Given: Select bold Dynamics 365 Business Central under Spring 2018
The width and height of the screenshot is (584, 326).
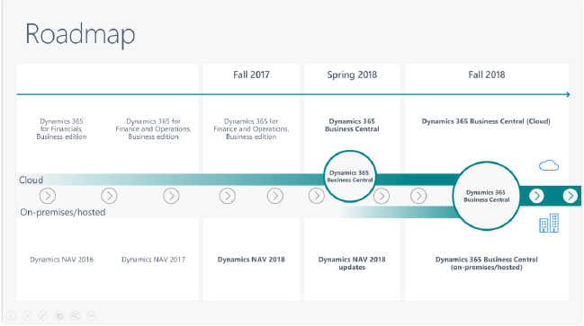Looking at the screenshot, I should click(x=352, y=125).
